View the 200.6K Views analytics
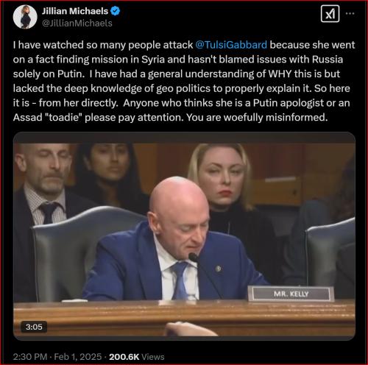 pos(137,357)
